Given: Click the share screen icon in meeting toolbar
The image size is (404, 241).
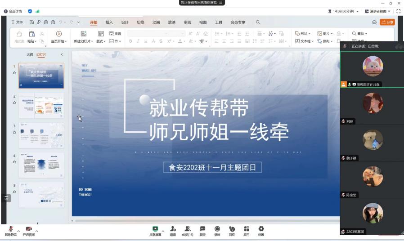Looking at the screenshot, I should coord(155,229).
